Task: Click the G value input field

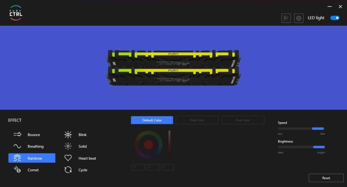Action: pyautogui.click(x=153, y=167)
